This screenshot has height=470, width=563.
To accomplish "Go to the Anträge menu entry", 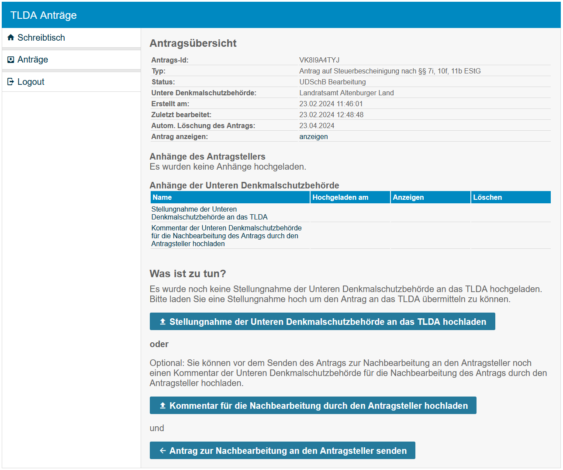I will (x=33, y=59).
